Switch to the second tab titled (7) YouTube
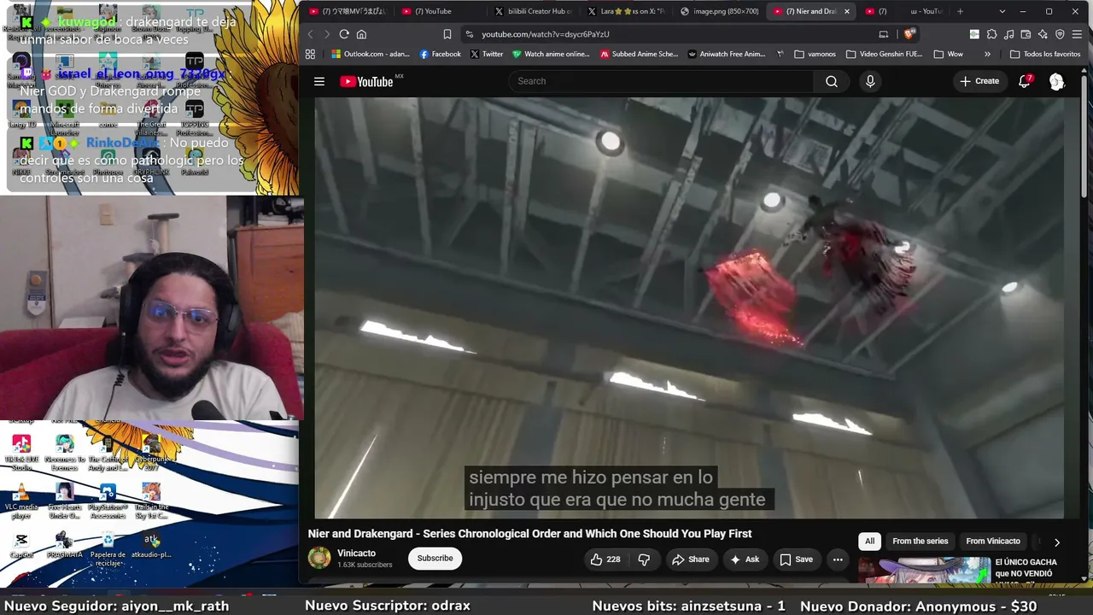Screen dimensions: 1093x615 click(x=440, y=11)
